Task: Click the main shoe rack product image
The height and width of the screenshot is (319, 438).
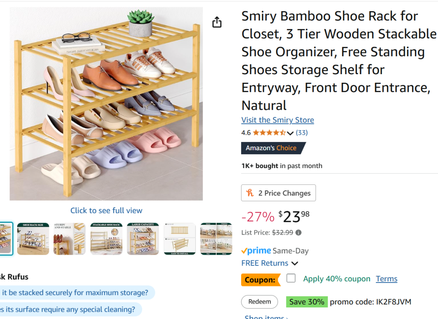Action: tap(106, 104)
